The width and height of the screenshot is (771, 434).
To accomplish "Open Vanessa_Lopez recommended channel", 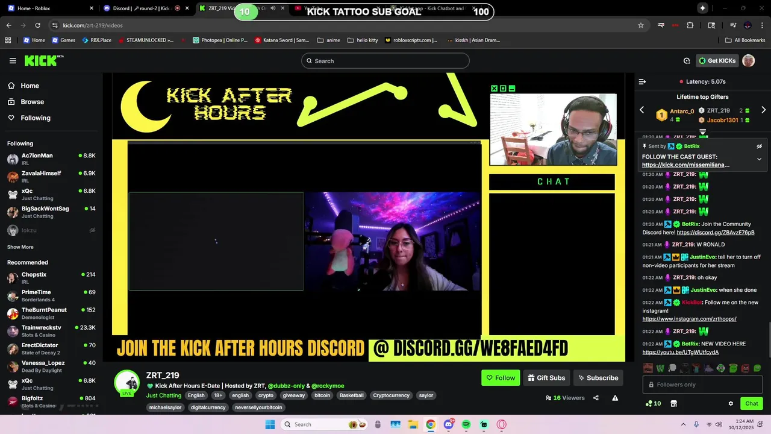I will pyautogui.click(x=51, y=366).
